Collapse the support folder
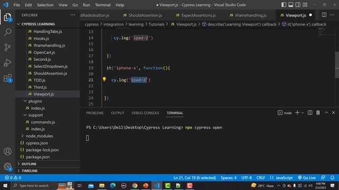 pos(25,115)
